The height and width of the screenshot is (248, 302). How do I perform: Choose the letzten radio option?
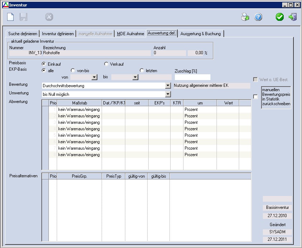pyautogui.click(x=142, y=71)
